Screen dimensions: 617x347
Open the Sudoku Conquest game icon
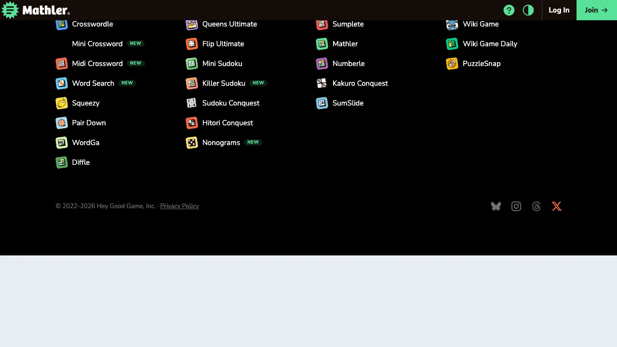[x=192, y=103]
